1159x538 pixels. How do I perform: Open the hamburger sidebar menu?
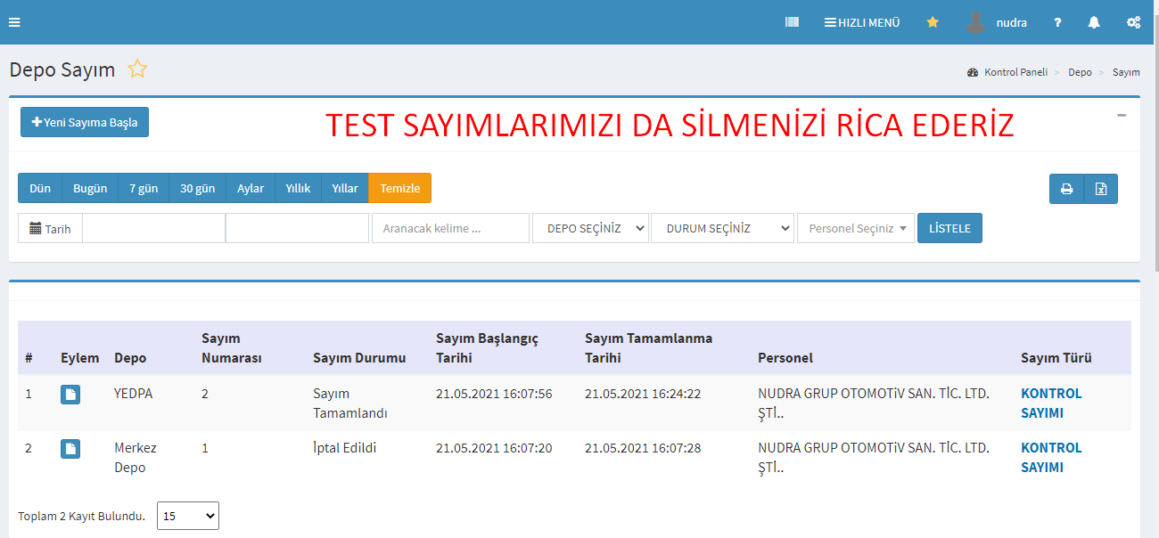14,22
